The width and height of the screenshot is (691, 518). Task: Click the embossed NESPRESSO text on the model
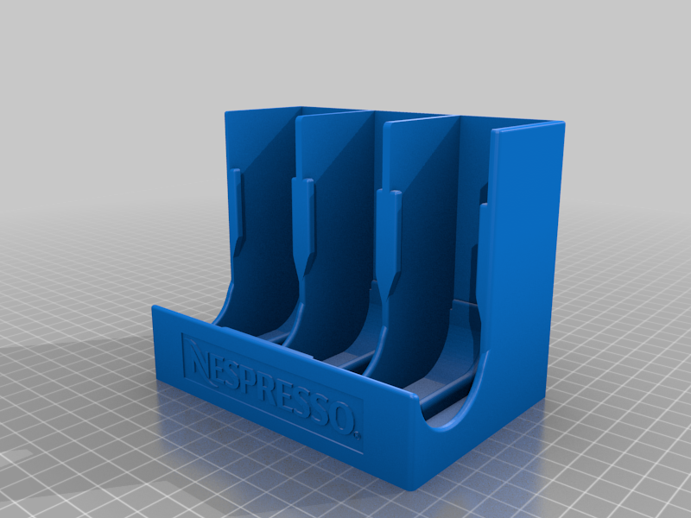273,388
